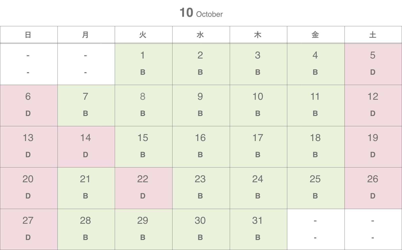Click on date 23 in the calendar
Image resolution: width=402 pixels, height=250 pixels.
point(201,188)
